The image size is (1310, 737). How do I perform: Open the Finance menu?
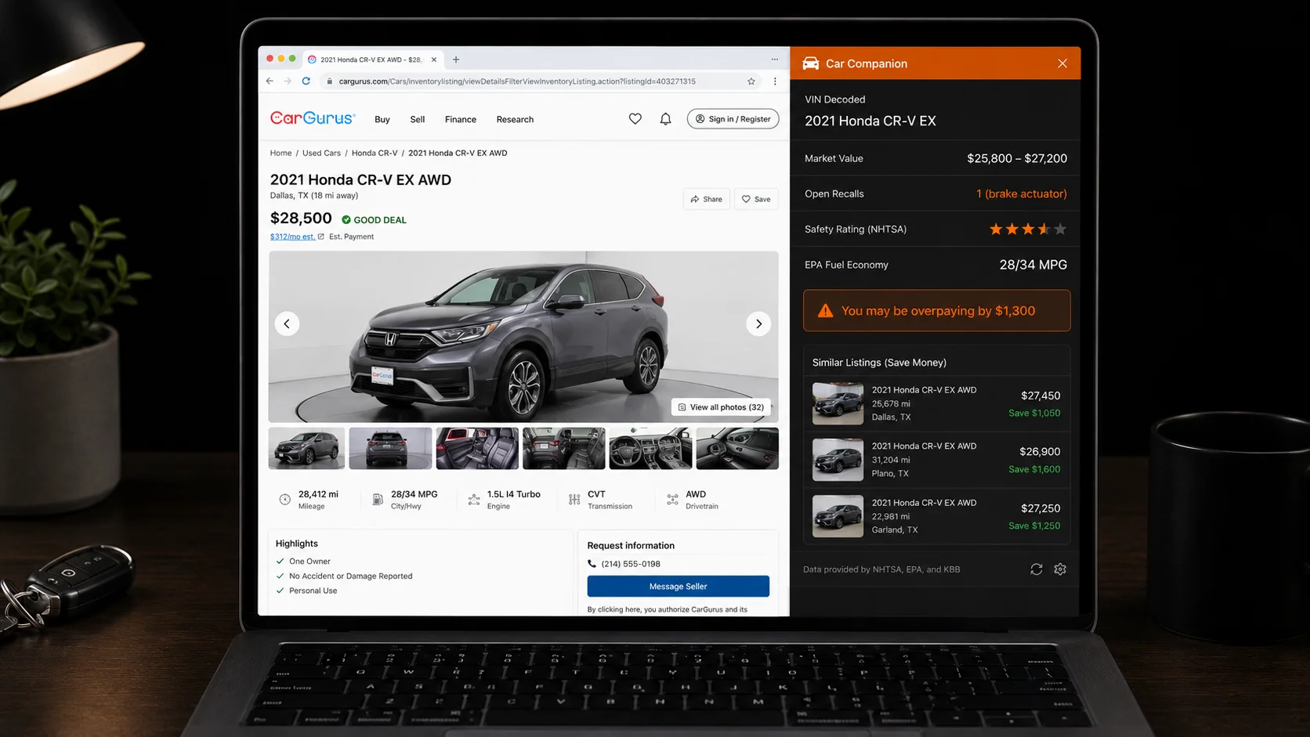coord(461,120)
